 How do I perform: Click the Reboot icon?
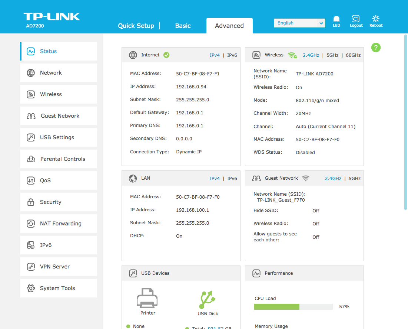click(376, 19)
